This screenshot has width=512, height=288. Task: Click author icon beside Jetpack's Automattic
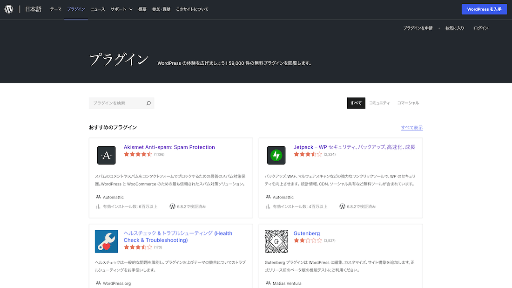(x=268, y=197)
